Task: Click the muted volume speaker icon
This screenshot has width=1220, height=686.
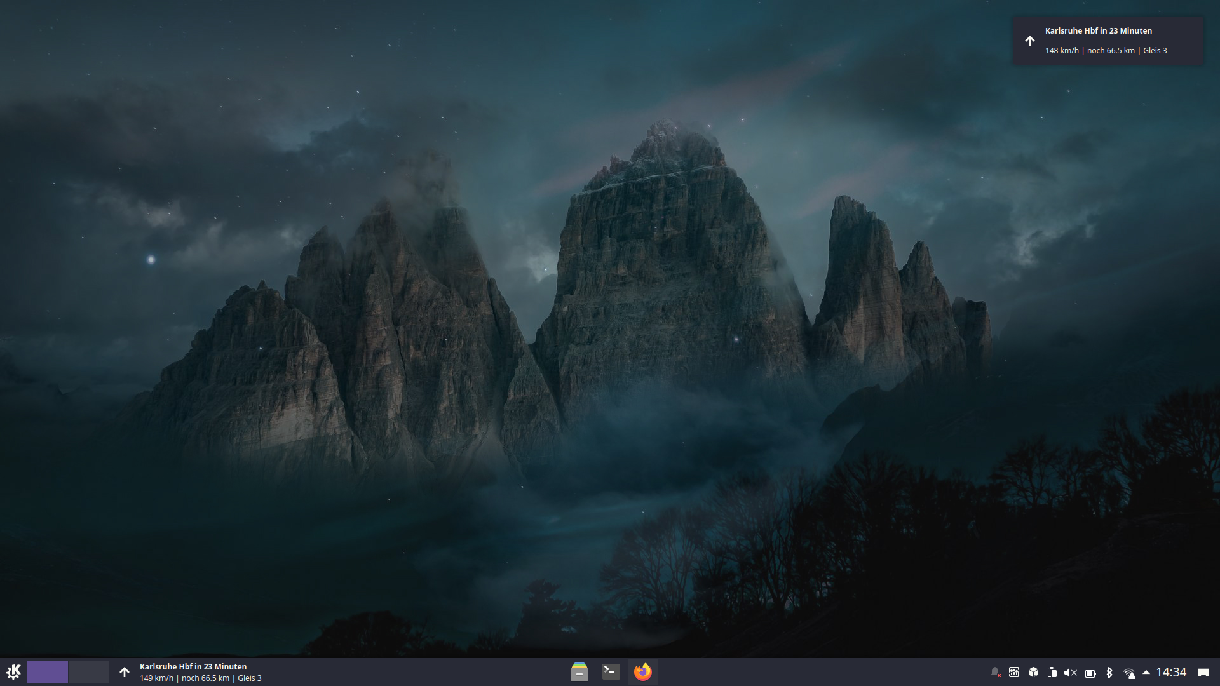Action: [x=1071, y=673]
